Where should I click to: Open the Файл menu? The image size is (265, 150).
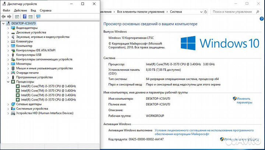click(6, 10)
